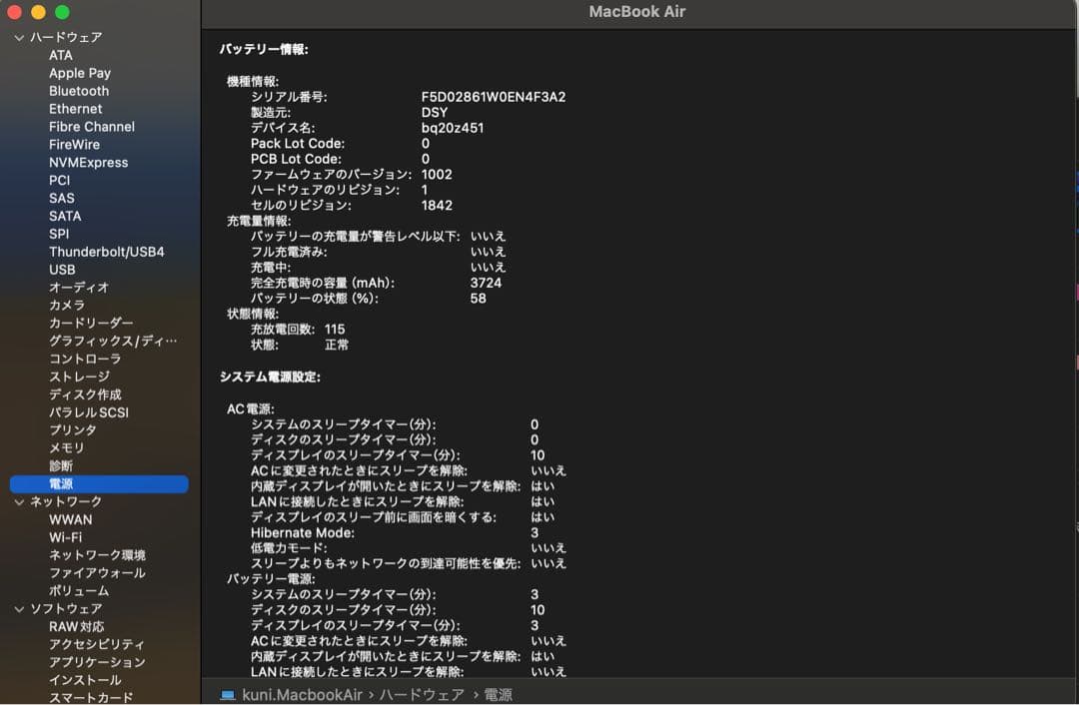Select グラフィックス/ディ… entry

(x=113, y=342)
